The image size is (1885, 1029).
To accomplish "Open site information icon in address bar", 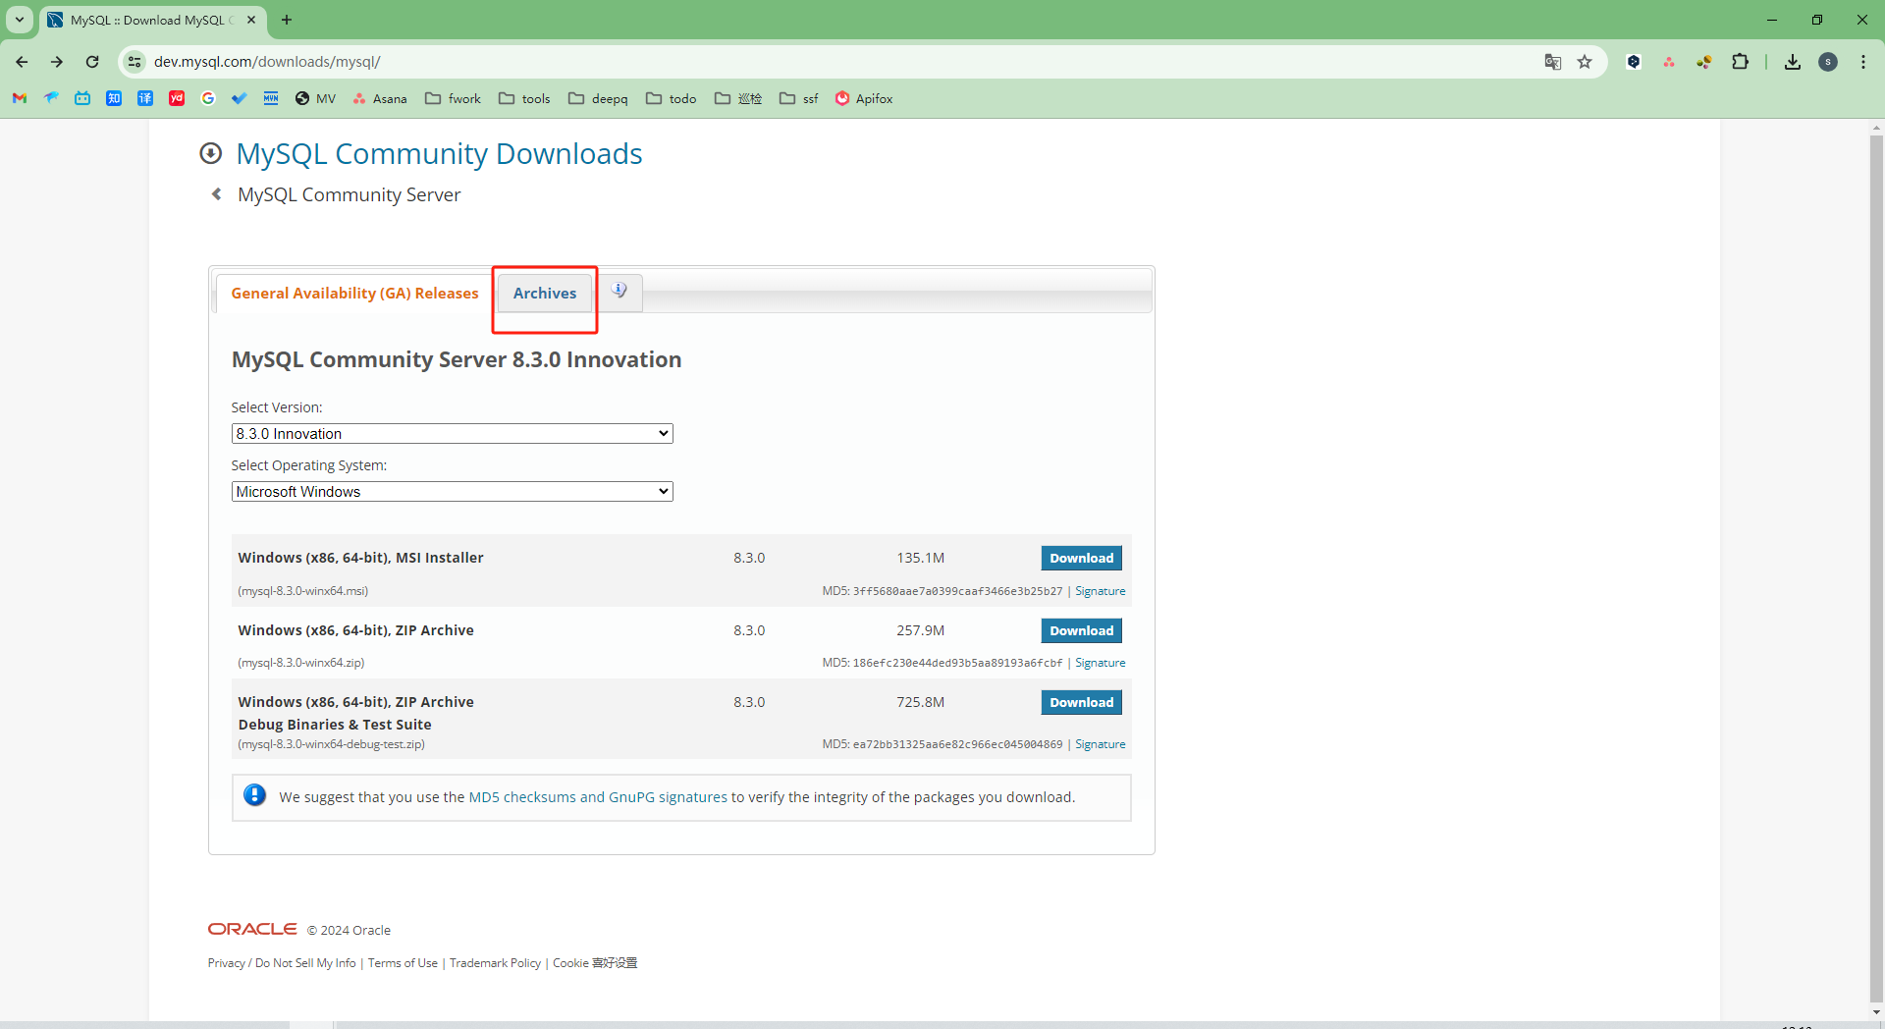I will pyautogui.click(x=135, y=62).
